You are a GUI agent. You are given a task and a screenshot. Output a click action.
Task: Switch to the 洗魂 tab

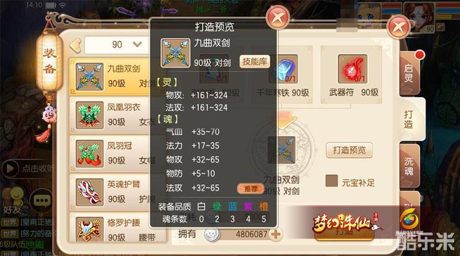[x=409, y=166]
